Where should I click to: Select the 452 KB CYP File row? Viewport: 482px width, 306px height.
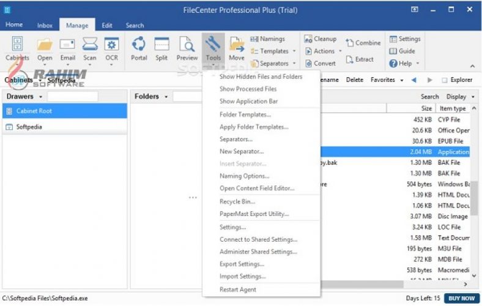(x=395, y=119)
